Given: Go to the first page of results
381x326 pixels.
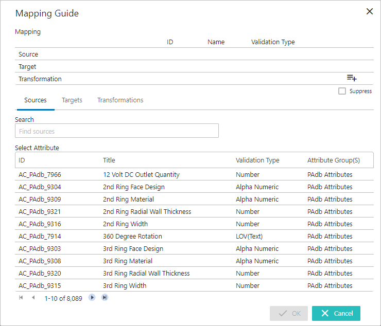Looking at the screenshot, I should [x=21, y=298].
